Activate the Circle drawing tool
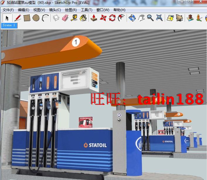 (36, 18)
